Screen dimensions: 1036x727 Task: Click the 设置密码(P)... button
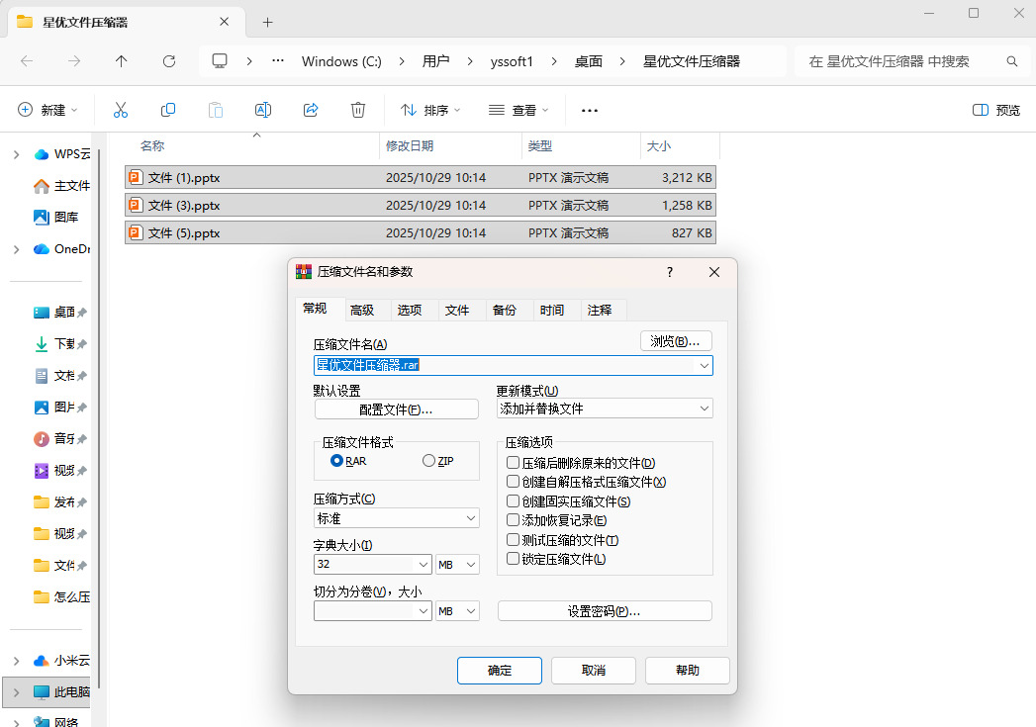tap(604, 611)
